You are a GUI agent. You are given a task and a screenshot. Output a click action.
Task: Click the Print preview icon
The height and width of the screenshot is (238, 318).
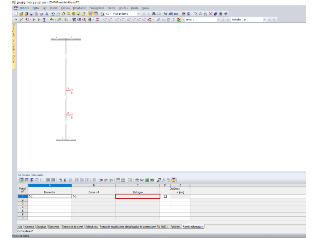tap(46, 14)
